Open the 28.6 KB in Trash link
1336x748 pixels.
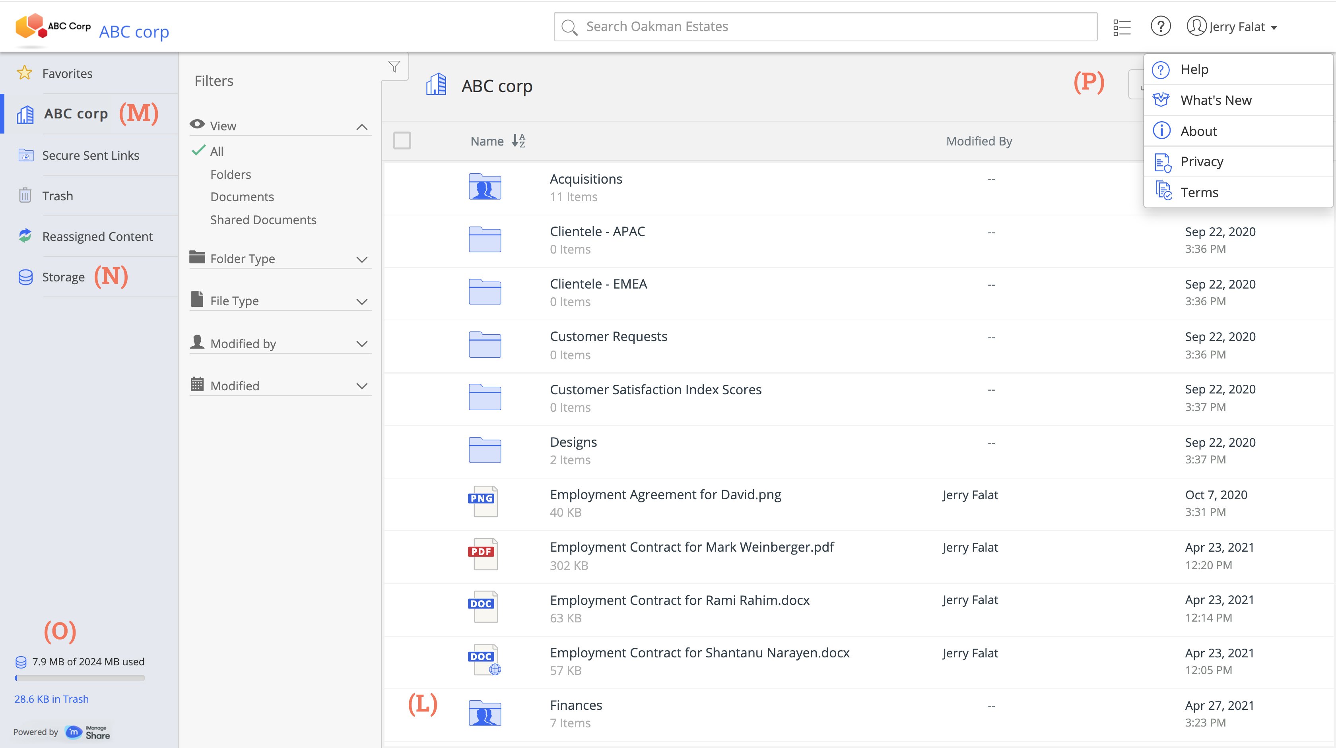51,699
